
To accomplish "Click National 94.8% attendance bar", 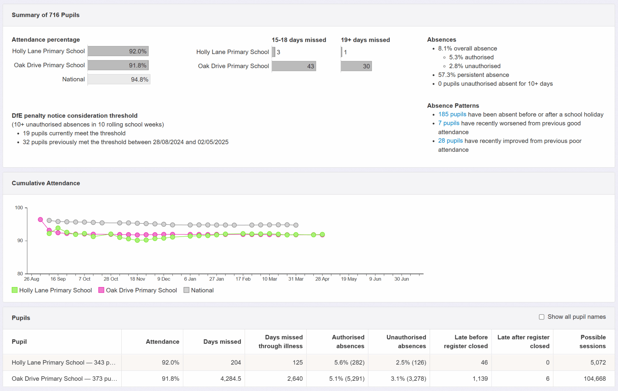I will pyautogui.click(x=119, y=80).
